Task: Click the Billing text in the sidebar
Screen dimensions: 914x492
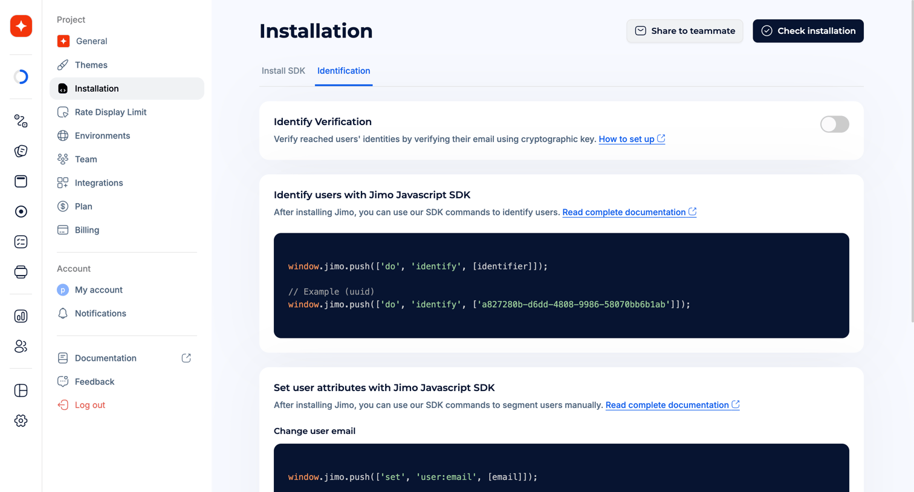Action: (x=87, y=230)
